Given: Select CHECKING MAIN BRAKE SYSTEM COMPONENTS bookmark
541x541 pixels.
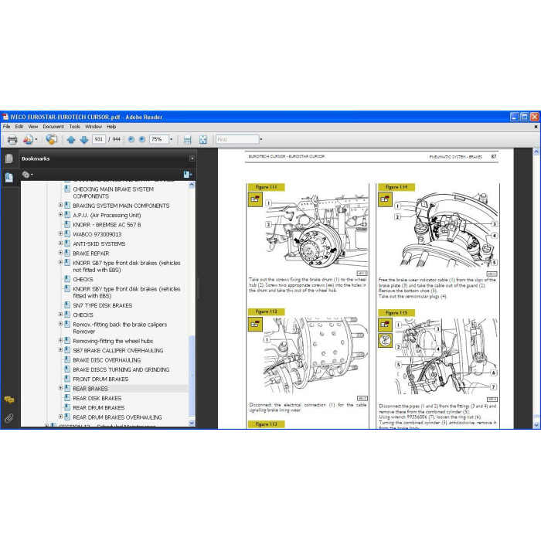Looking at the screenshot, I should [x=113, y=192].
